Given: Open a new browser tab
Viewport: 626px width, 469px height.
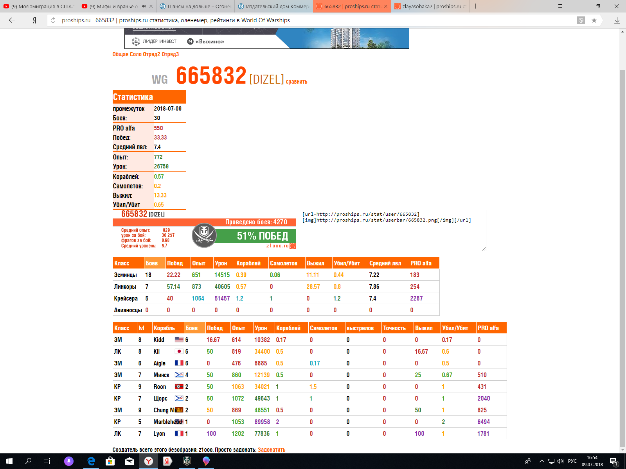Looking at the screenshot, I should point(476,6).
